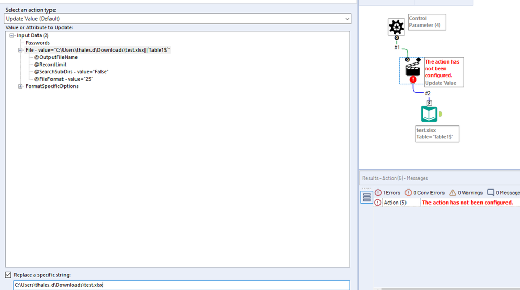Click the Action tool Q input anchor
Viewport: 520px width, 290px height.
tap(408, 60)
